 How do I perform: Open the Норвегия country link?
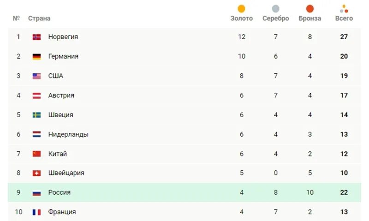63,37
